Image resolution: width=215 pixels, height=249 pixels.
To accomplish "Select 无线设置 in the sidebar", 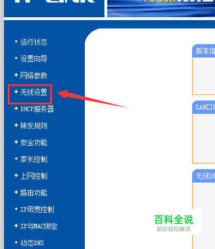I will tap(34, 92).
